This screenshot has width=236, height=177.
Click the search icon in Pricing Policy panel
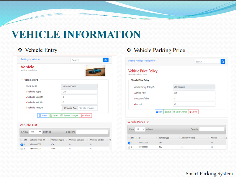(223, 61)
